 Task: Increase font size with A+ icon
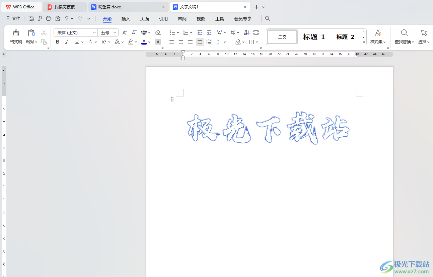[125, 32]
